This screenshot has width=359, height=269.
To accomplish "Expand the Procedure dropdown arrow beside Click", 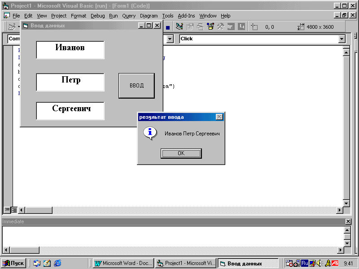I will [x=341, y=39].
